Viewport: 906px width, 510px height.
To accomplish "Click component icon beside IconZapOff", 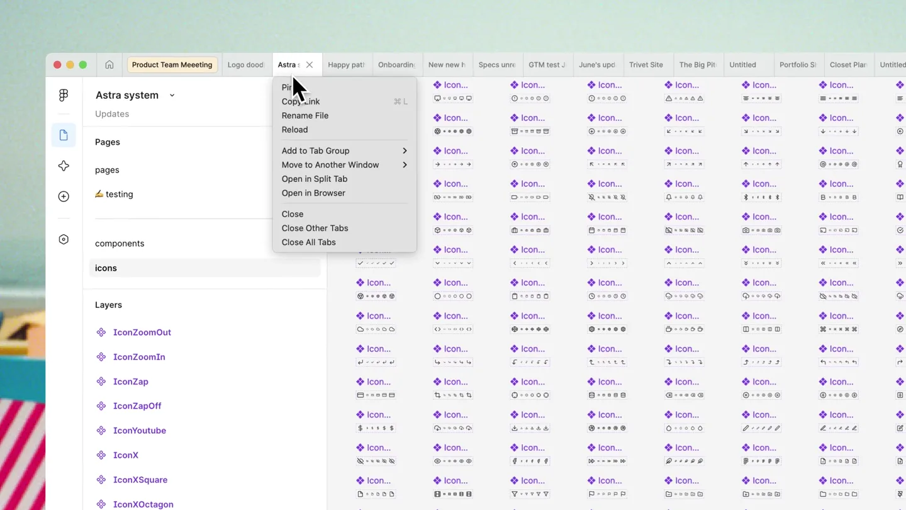I will (101, 406).
